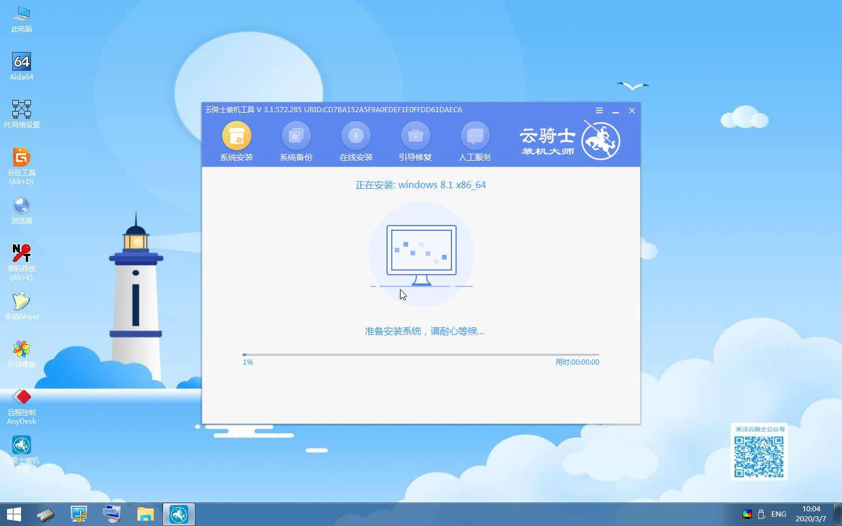Open the Windows Start button

(x=14, y=514)
